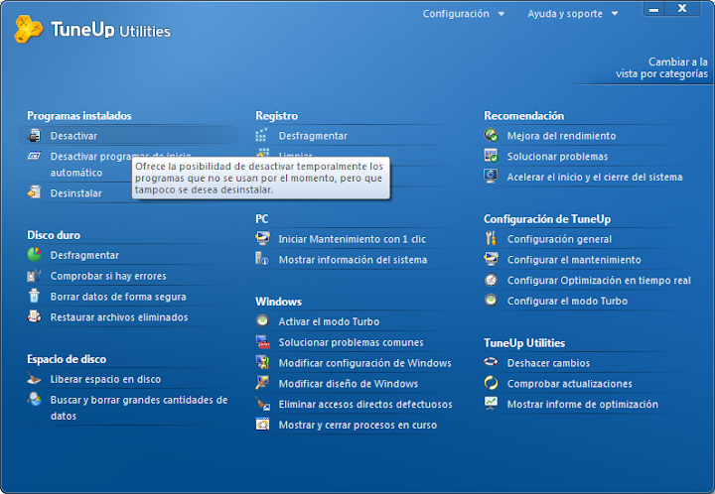
Task: Click the Desactivar programas de inicio icon
Action: (34, 156)
